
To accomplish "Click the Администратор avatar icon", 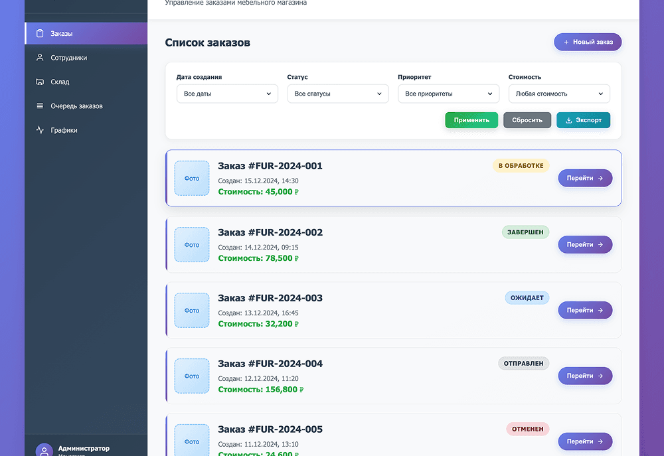I will pos(44,451).
